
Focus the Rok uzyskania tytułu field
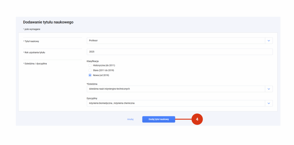click(180, 52)
